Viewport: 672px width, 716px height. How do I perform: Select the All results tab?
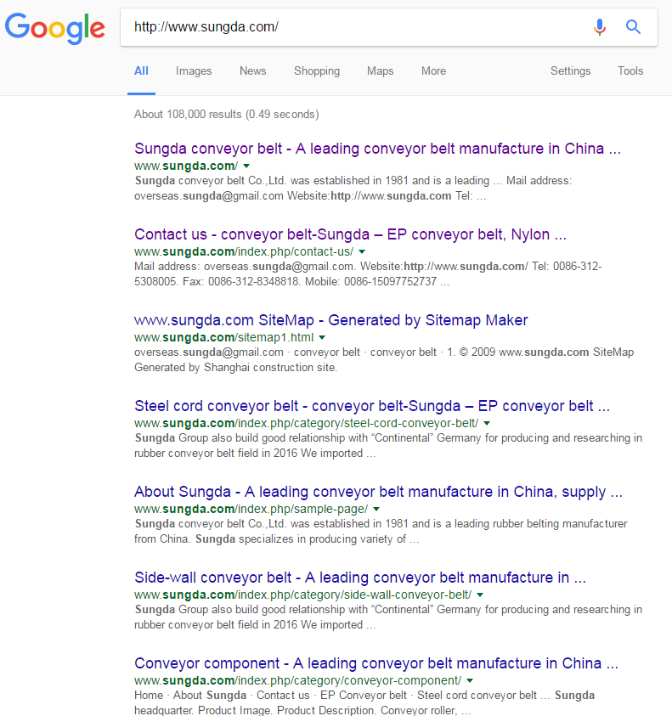coord(141,71)
